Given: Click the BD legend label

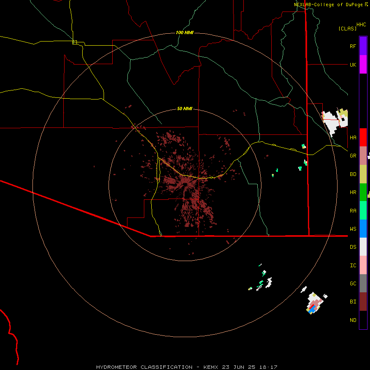Looking at the screenshot, I should pyautogui.click(x=353, y=174).
